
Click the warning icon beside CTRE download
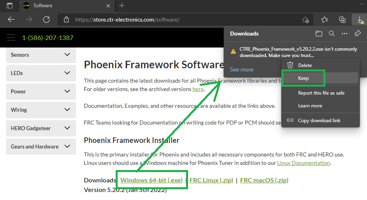pyautogui.click(x=233, y=51)
